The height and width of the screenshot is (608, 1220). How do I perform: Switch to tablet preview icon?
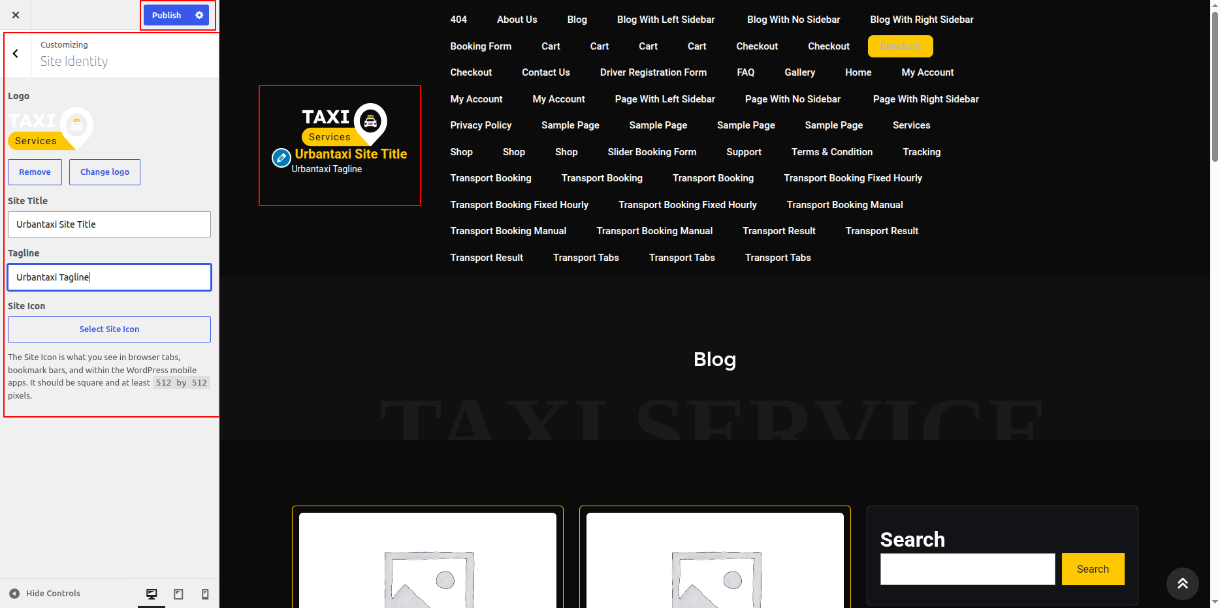tap(178, 594)
